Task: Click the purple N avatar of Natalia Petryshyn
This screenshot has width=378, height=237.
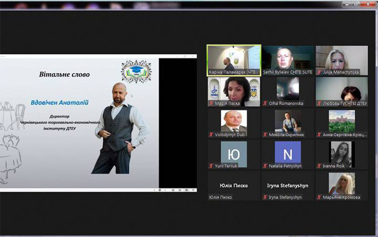Action: click(287, 153)
